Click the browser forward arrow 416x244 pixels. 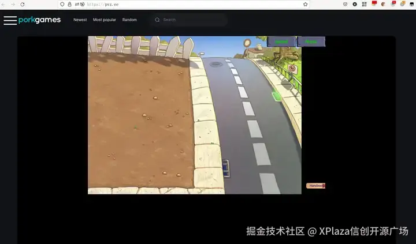click(x=13, y=4)
